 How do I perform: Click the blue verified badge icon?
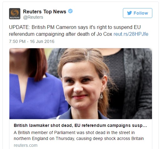click(70, 11)
